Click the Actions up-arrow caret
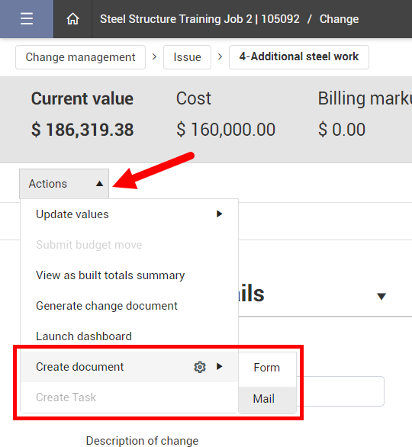Viewport: 412px width, 447px height. 99,184
